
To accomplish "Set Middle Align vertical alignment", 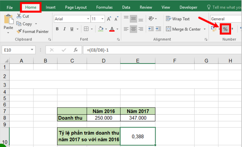I will pyautogui.click(x=133, y=19).
